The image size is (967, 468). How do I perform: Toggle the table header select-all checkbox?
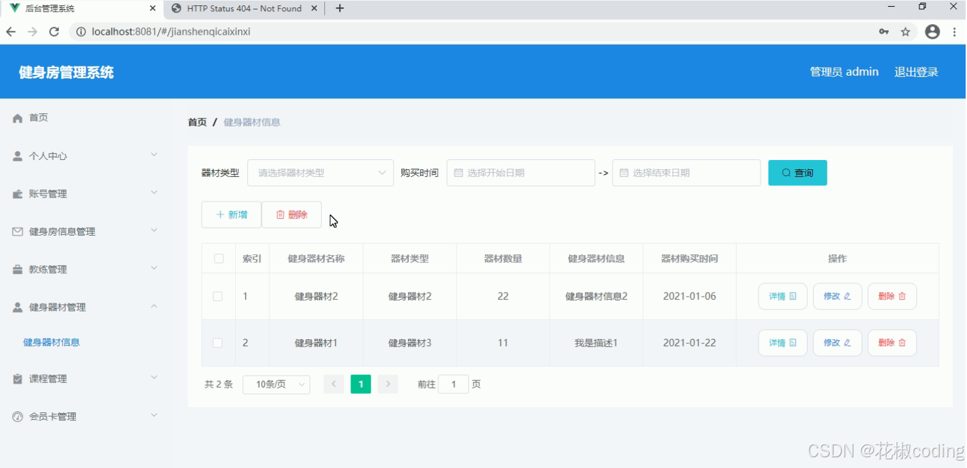pyautogui.click(x=218, y=258)
